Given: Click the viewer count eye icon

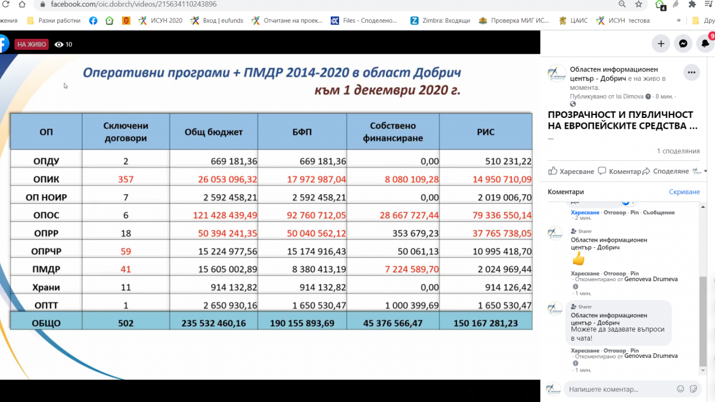Looking at the screenshot, I should (x=58, y=45).
